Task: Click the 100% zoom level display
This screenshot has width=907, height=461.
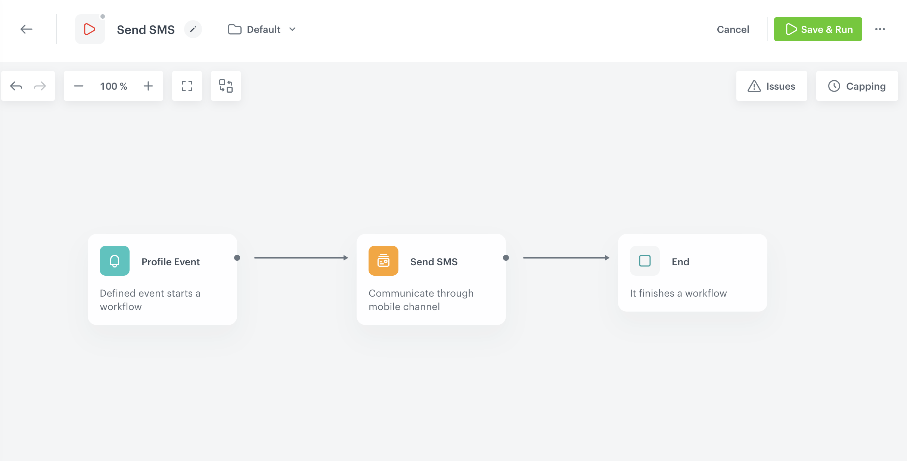Action: (113, 86)
